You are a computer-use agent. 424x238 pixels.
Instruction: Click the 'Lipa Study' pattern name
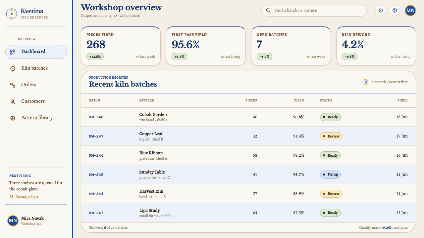click(149, 211)
